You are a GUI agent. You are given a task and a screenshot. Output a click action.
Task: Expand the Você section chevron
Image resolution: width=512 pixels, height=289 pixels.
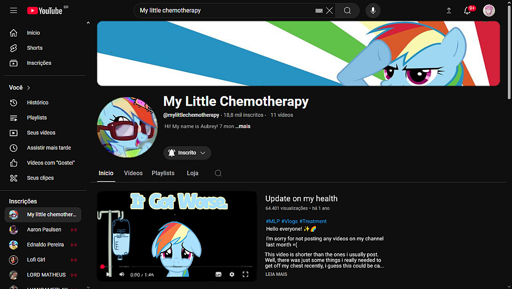pyautogui.click(x=29, y=88)
